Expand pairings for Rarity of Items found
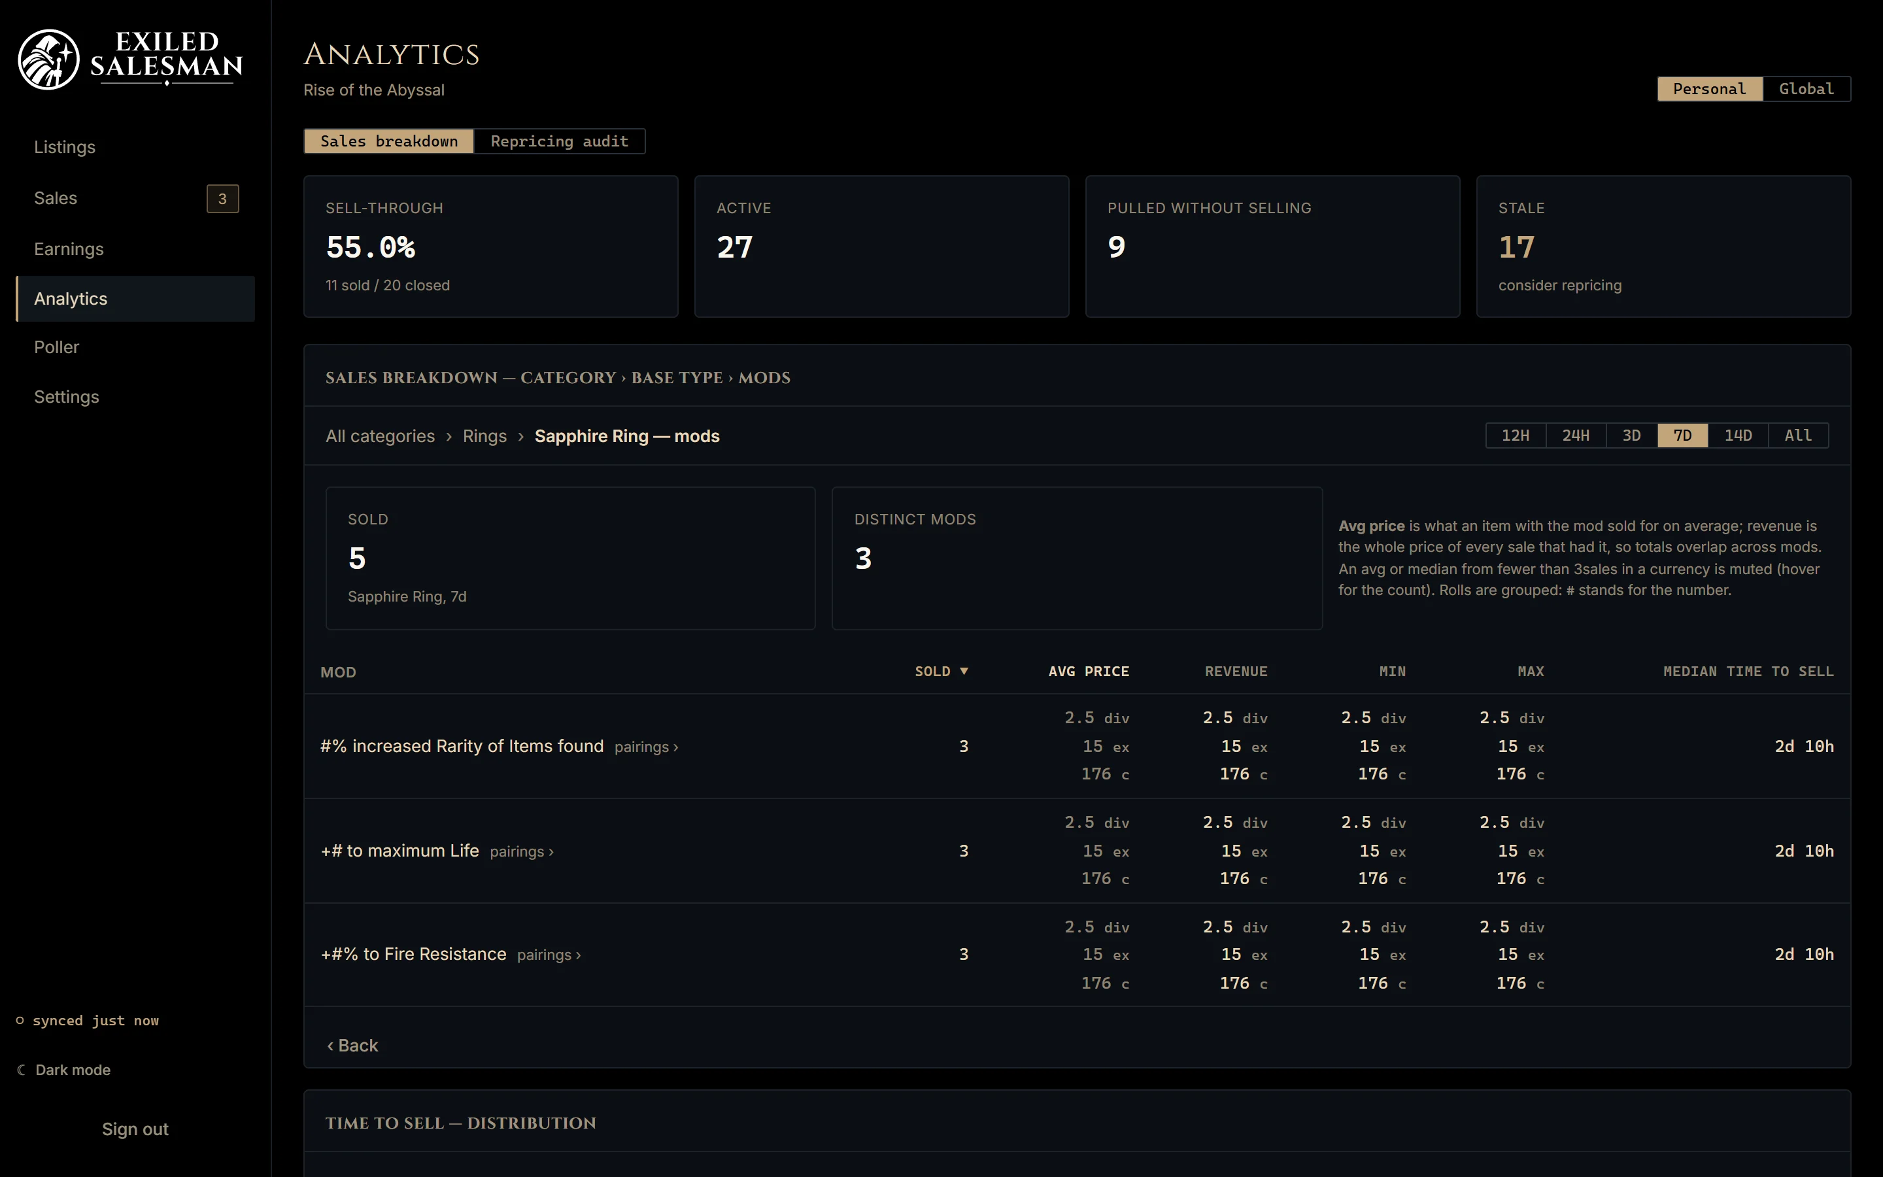 tap(647, 747)
